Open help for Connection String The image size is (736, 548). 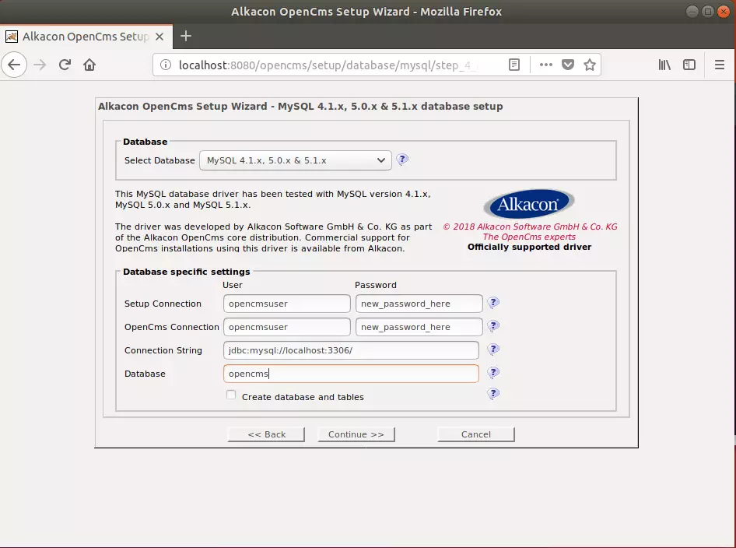[x=493, y=350]
